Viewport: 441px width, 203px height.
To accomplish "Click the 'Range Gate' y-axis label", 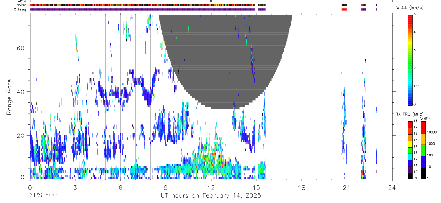I will pos(9,97).
